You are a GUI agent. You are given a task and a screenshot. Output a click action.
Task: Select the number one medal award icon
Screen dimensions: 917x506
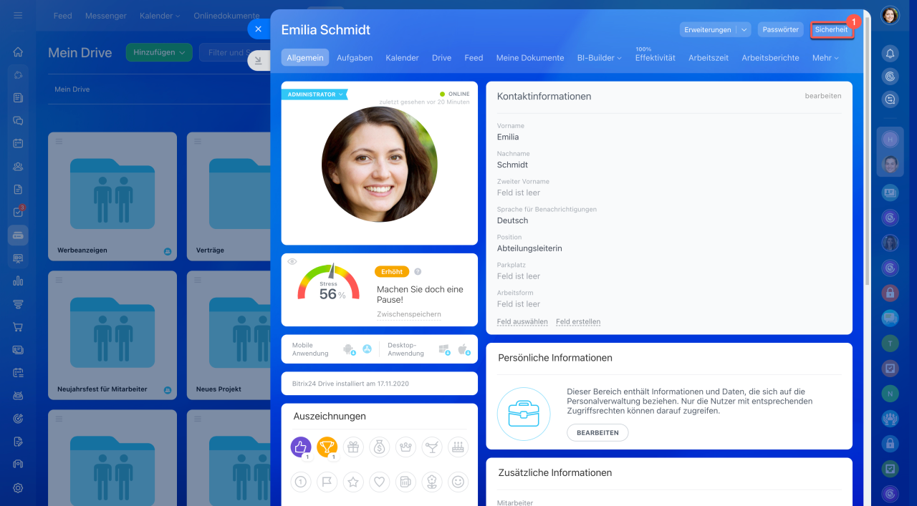pos(301,482)
